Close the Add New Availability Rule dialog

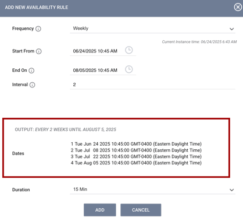pyautogui.click(x=238, y=7)
